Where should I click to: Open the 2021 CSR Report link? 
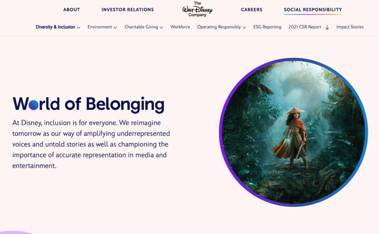[305, 27]
